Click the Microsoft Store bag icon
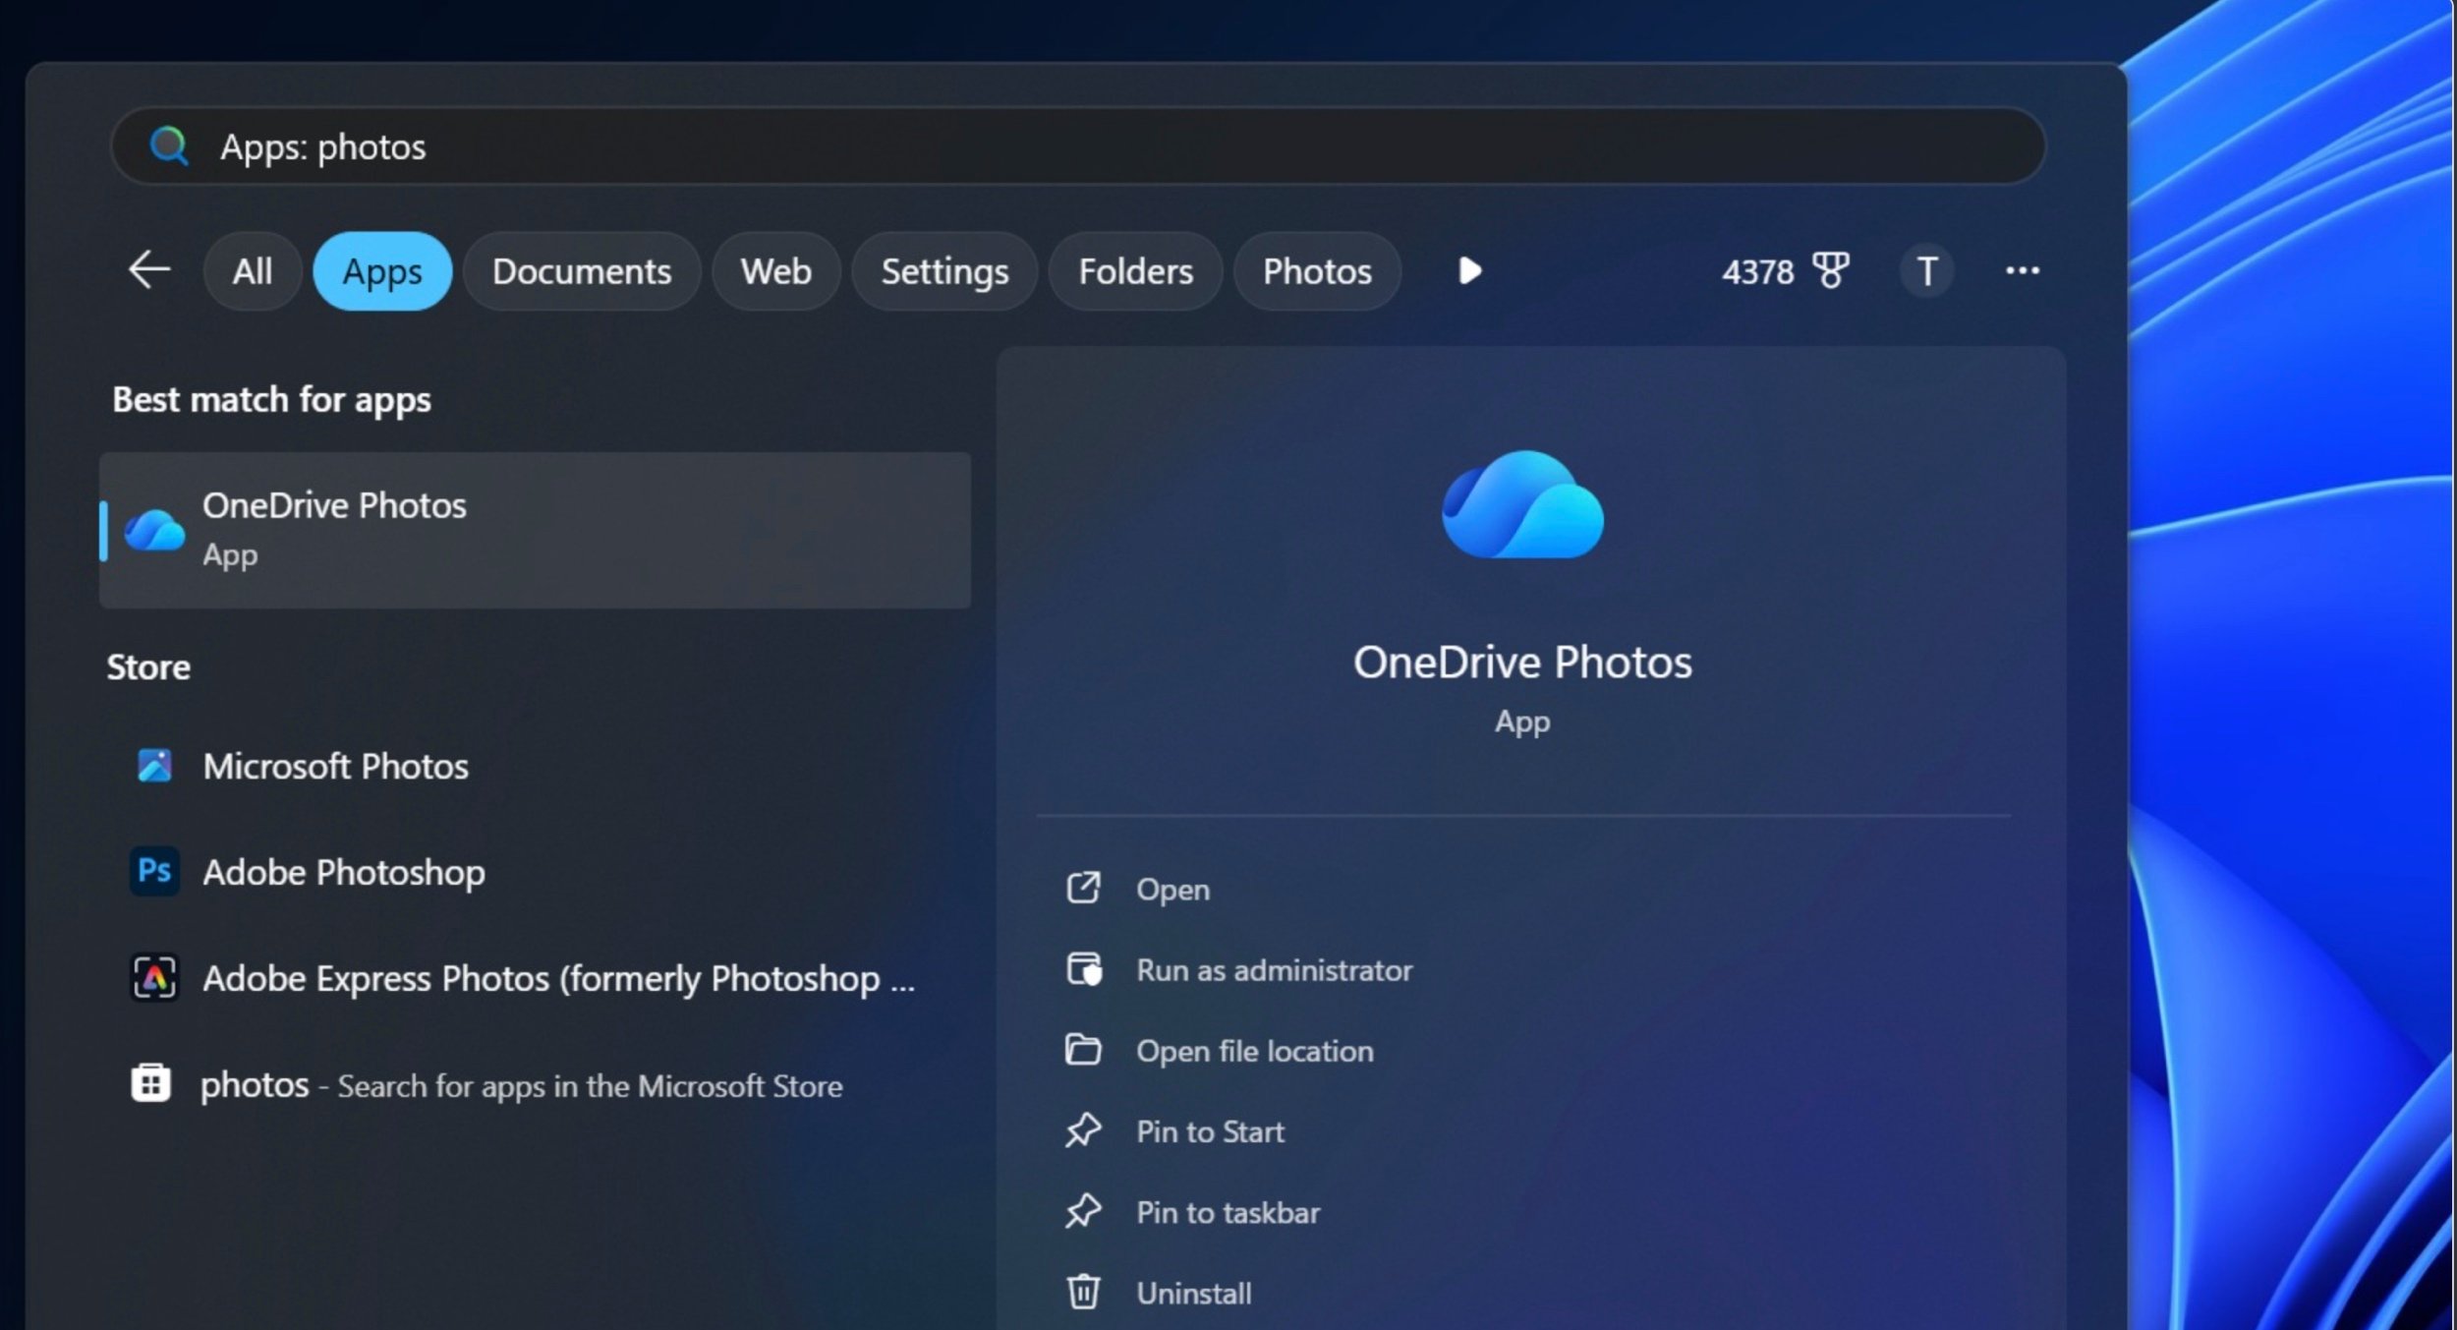2457x1330 pixels. click(150, 1083)
